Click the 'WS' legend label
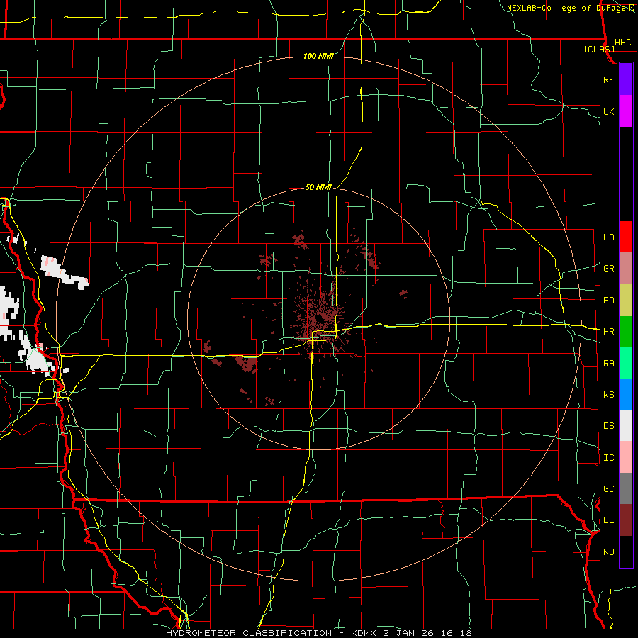 point(608,394)
